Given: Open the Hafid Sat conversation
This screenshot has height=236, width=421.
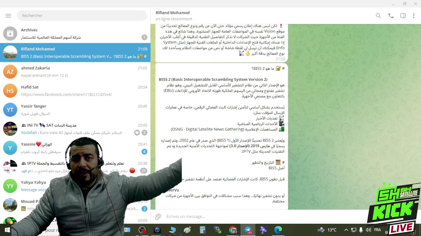Looking at the screenshot, I should [x=75, y=91].
